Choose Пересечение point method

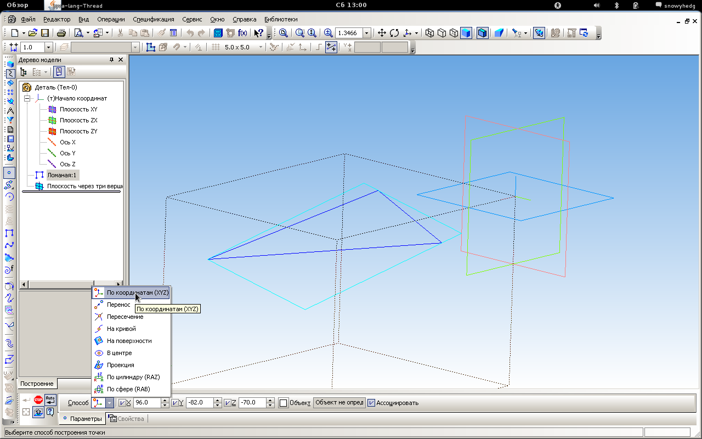coord(131,317)
